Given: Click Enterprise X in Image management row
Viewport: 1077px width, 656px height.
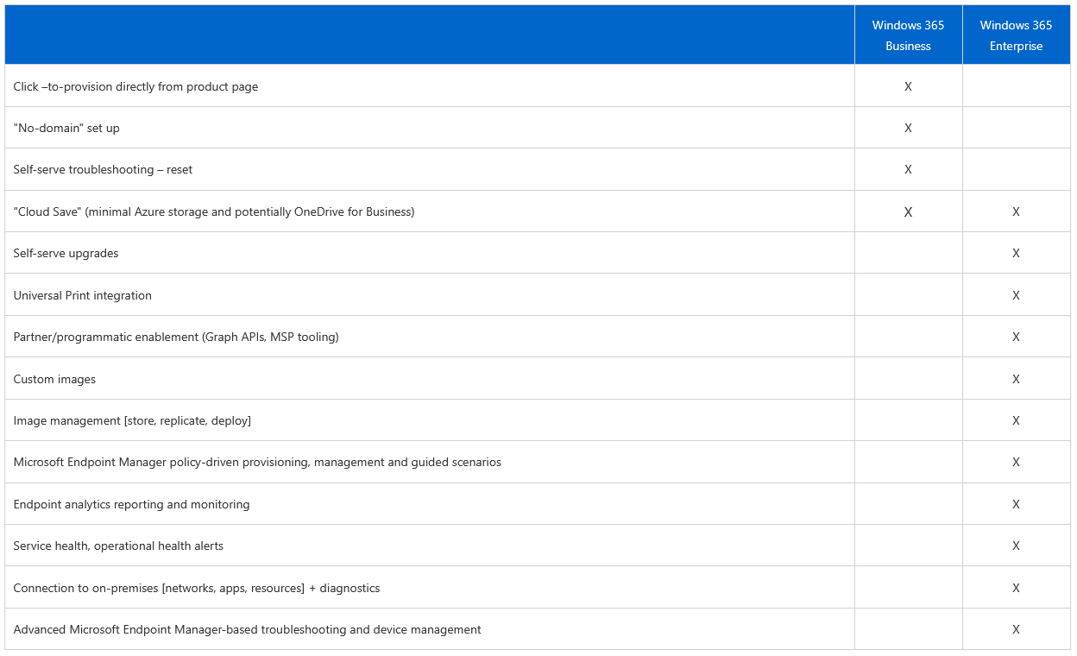Looking at the screenshot, I should 1016,420.
